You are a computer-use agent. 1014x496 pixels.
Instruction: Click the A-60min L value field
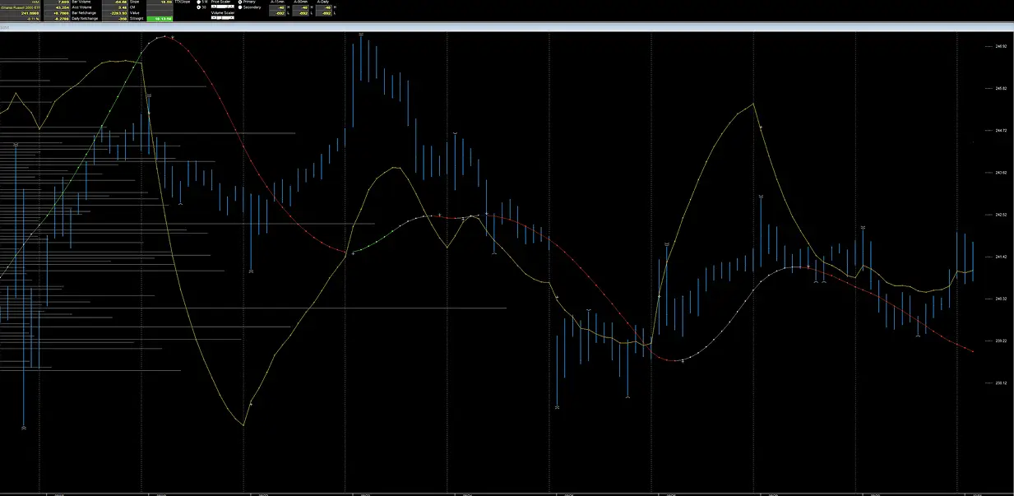[303, 12]
